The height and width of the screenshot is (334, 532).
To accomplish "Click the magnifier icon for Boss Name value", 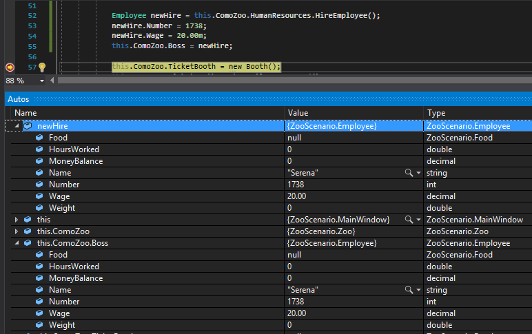I will coord(409,290).
